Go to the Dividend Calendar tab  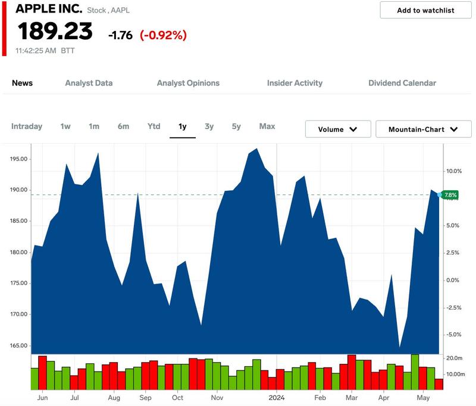coord(402,83)
